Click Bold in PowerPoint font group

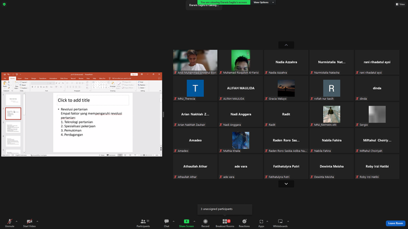pyautogui.click(x=33, y=87)
